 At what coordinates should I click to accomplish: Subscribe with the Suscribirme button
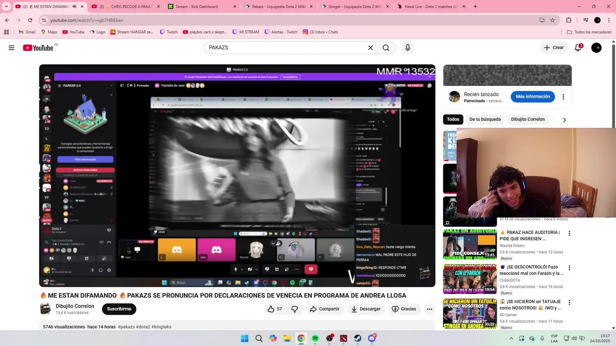point(119,309)
